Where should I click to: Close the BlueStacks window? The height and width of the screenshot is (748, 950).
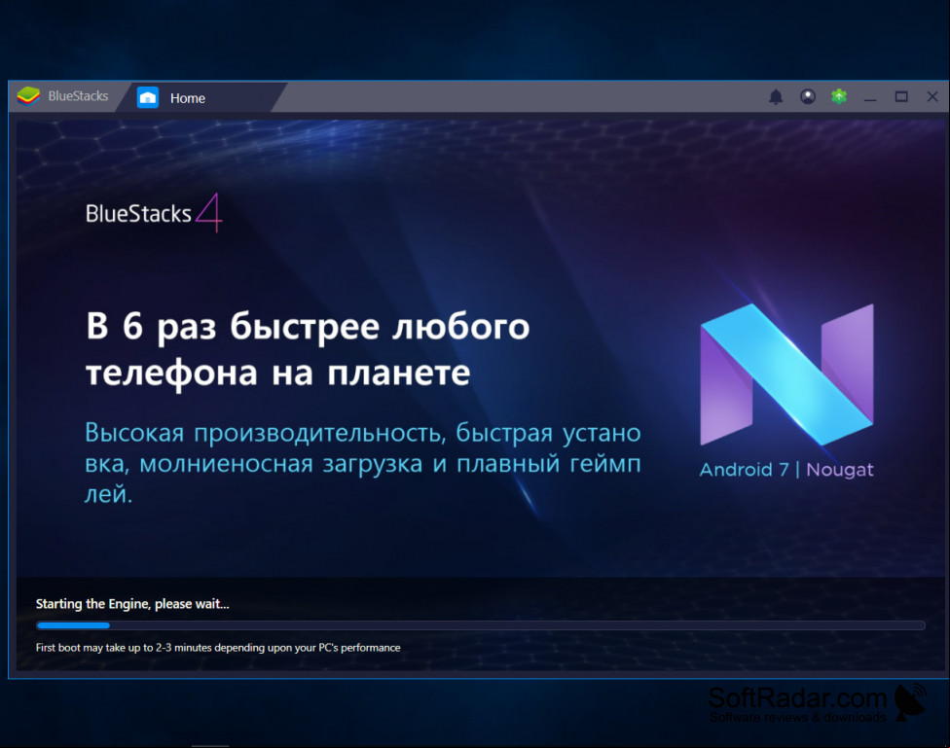coord(932,97)
